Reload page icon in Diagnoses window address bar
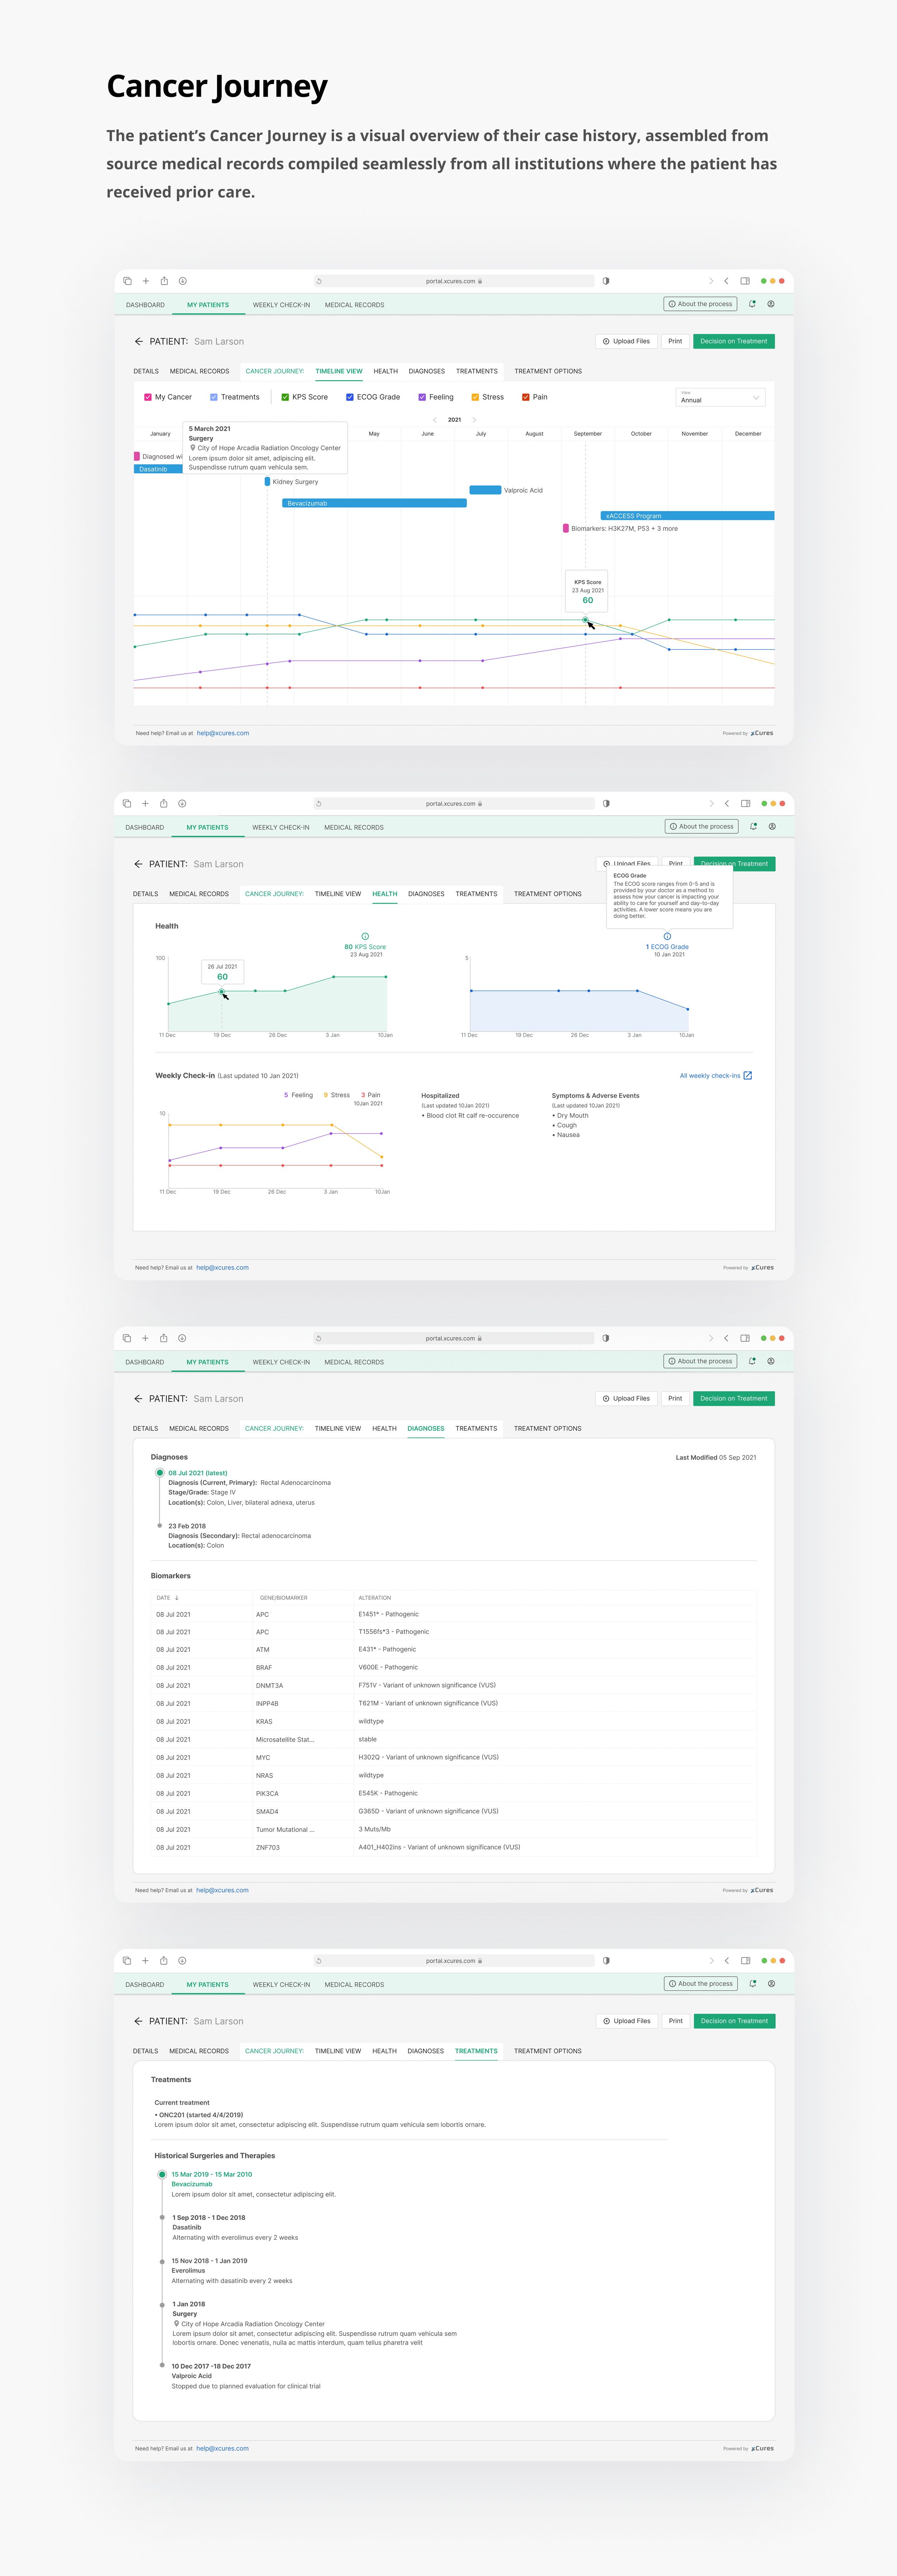Screen dimensions: 897x2576 tap(319, 1338)
